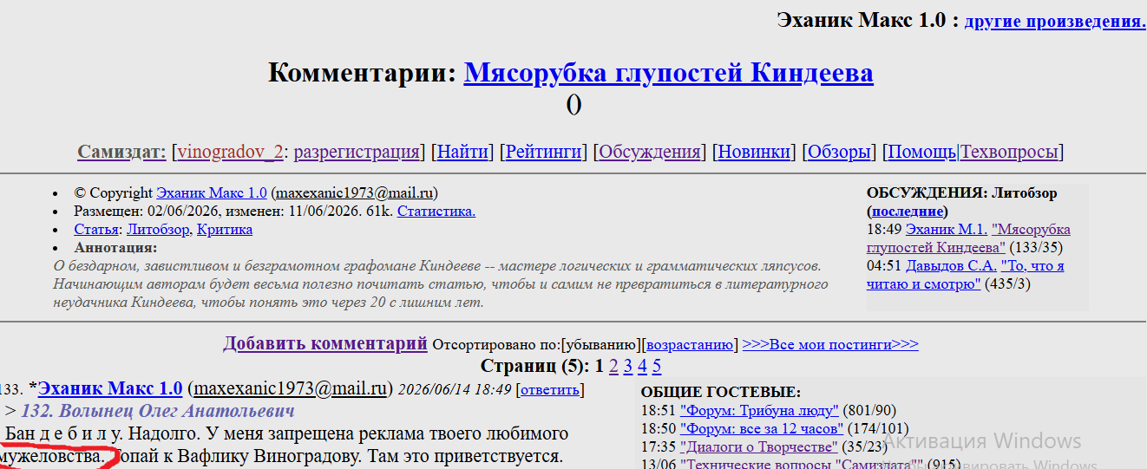Click 'ОБСУЖДЕНИЯ: Литобзор' heading
This screenshot has height=469, width=1147.
tap(961, 193)
